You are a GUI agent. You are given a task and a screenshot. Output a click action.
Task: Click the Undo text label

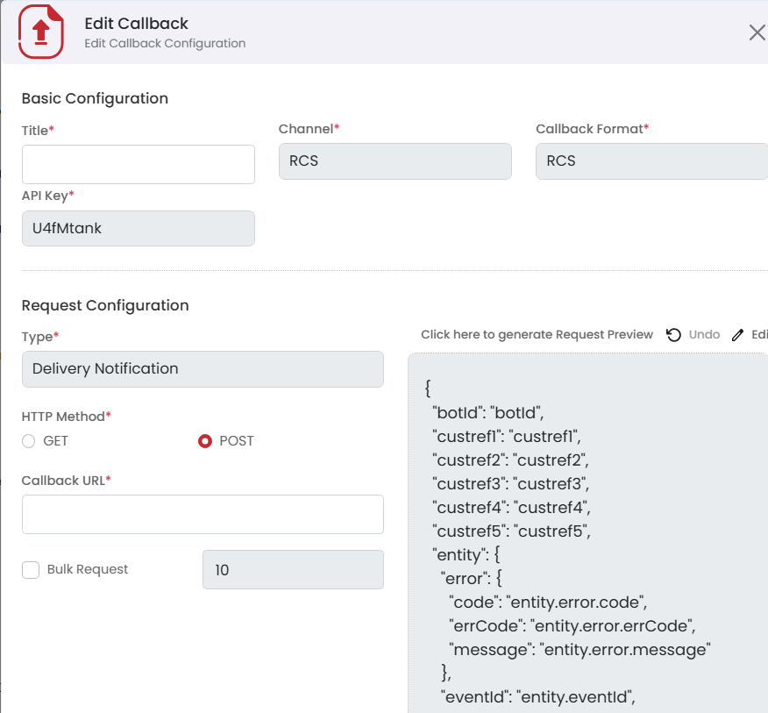coord(704,335)
